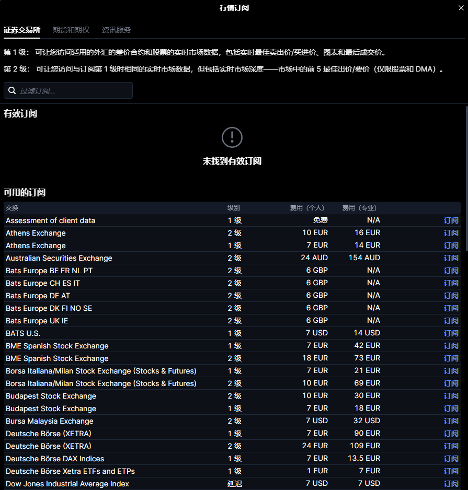Click the 'Bats Europe DK FI NO SE' name
Image resolution: width=468 pixels, height=490 pixels.
[x=49, y=308]
